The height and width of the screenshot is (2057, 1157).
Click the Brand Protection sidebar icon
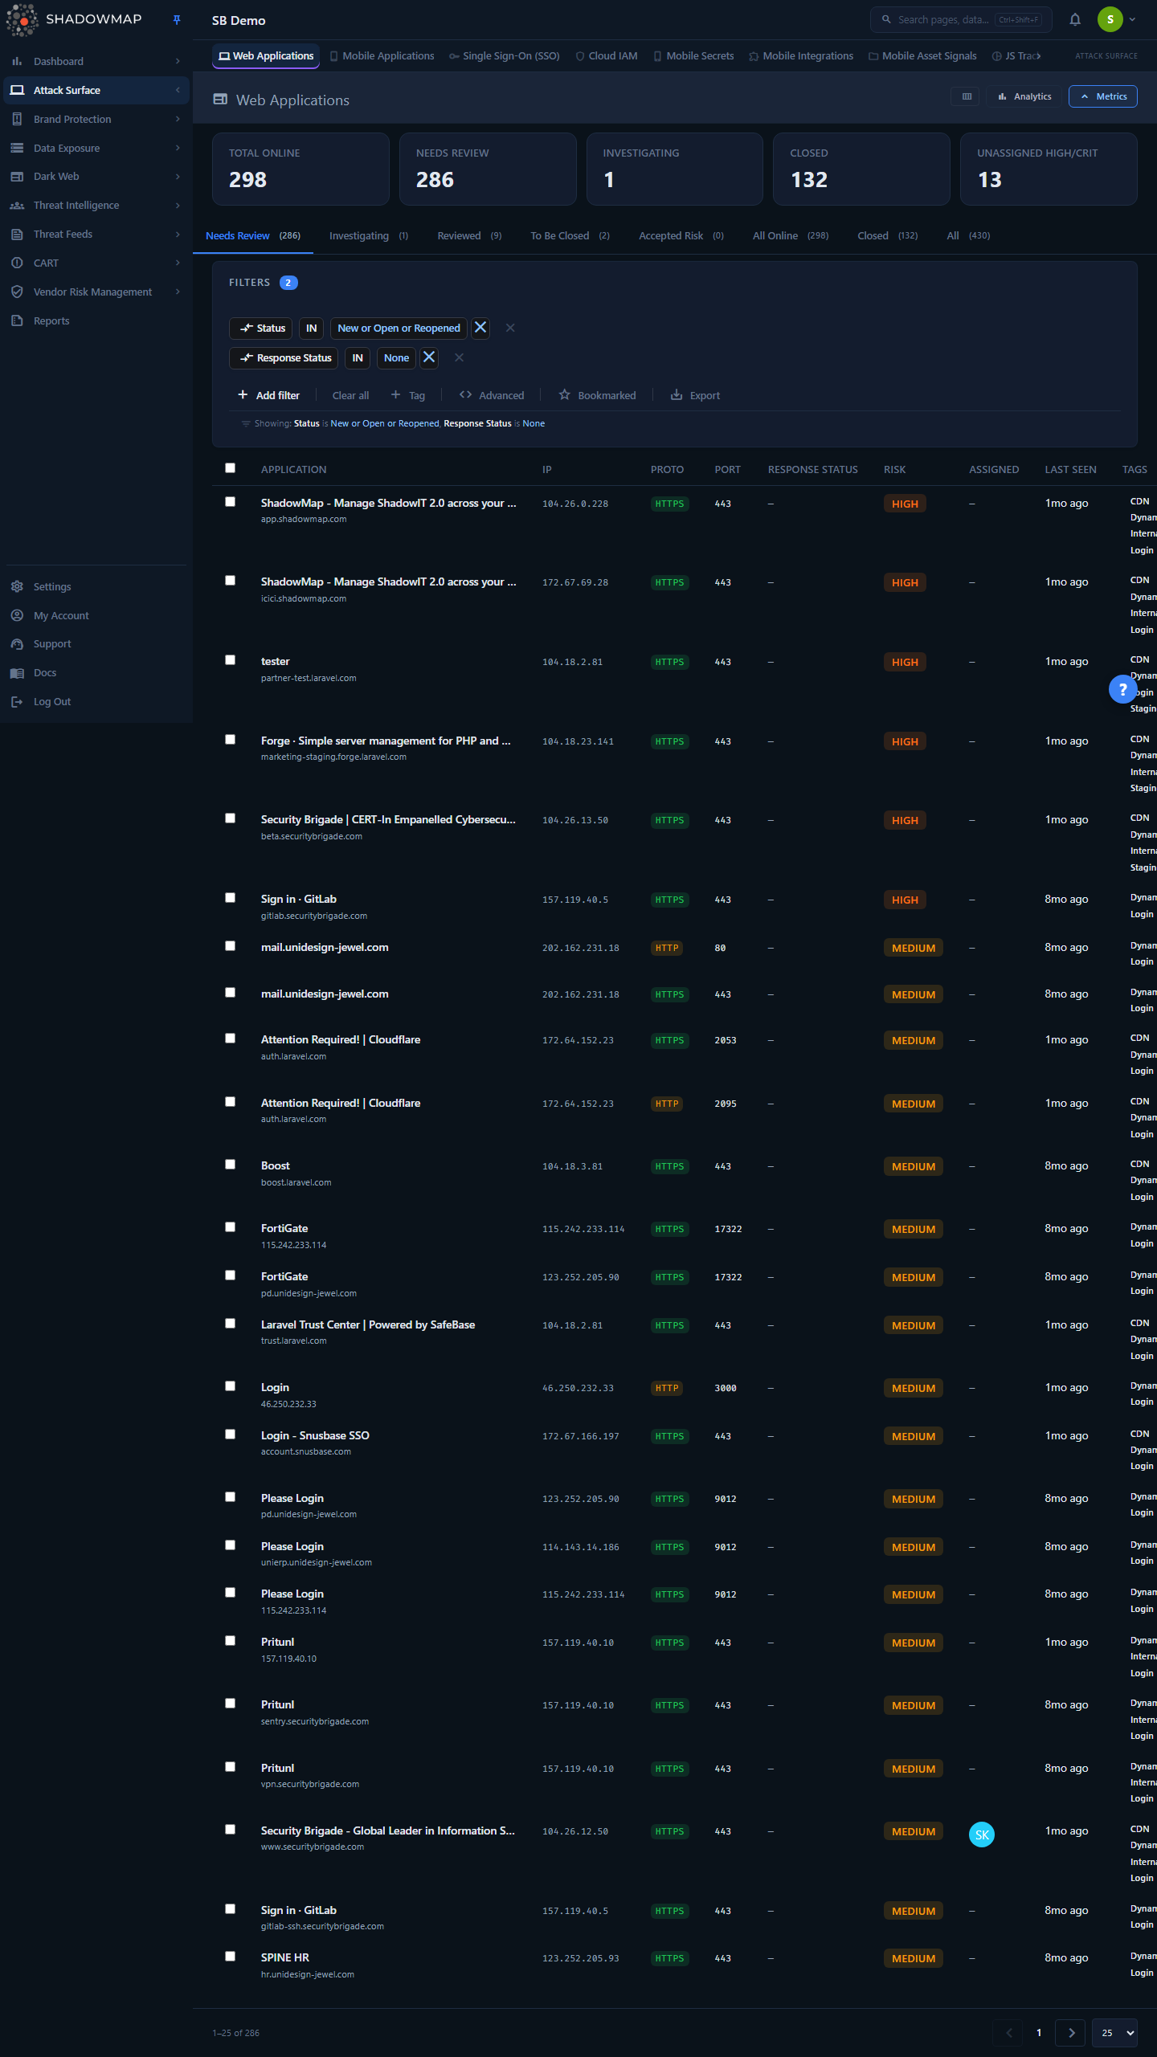point(17,119)
